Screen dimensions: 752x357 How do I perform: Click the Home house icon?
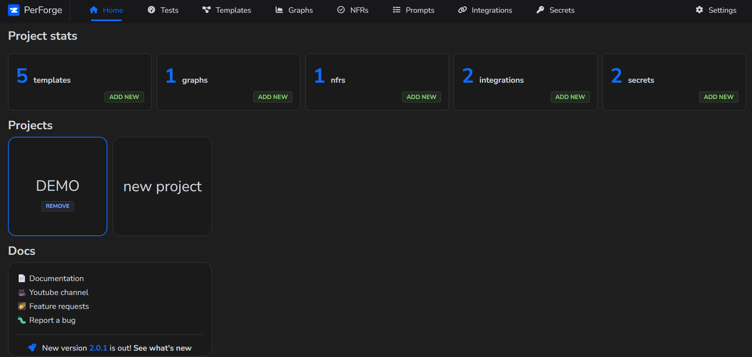pos(94,10)
